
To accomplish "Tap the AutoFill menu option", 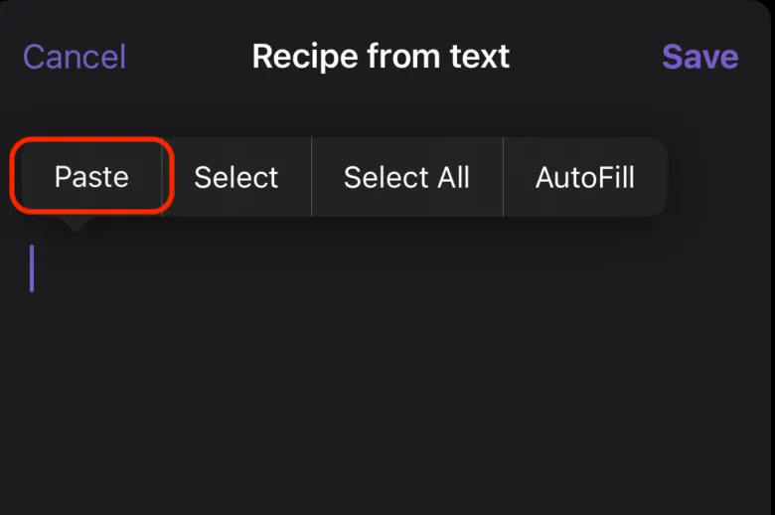I will 584,177.
